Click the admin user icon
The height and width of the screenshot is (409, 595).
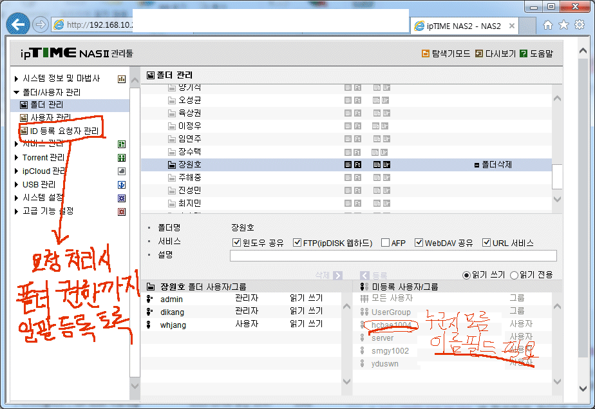149,299
